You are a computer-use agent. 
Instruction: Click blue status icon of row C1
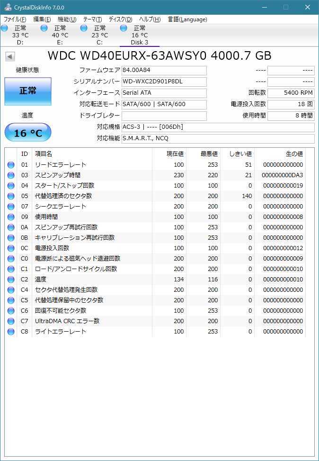(x=11, y=269)
